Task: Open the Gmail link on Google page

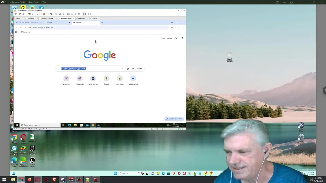Action: tap(163, 38)
